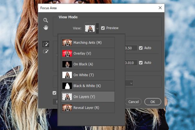This screenshot has height=130, width=195.
Task: Select the Zoom tool magnifier icon
Action: [x=45, y=20]
